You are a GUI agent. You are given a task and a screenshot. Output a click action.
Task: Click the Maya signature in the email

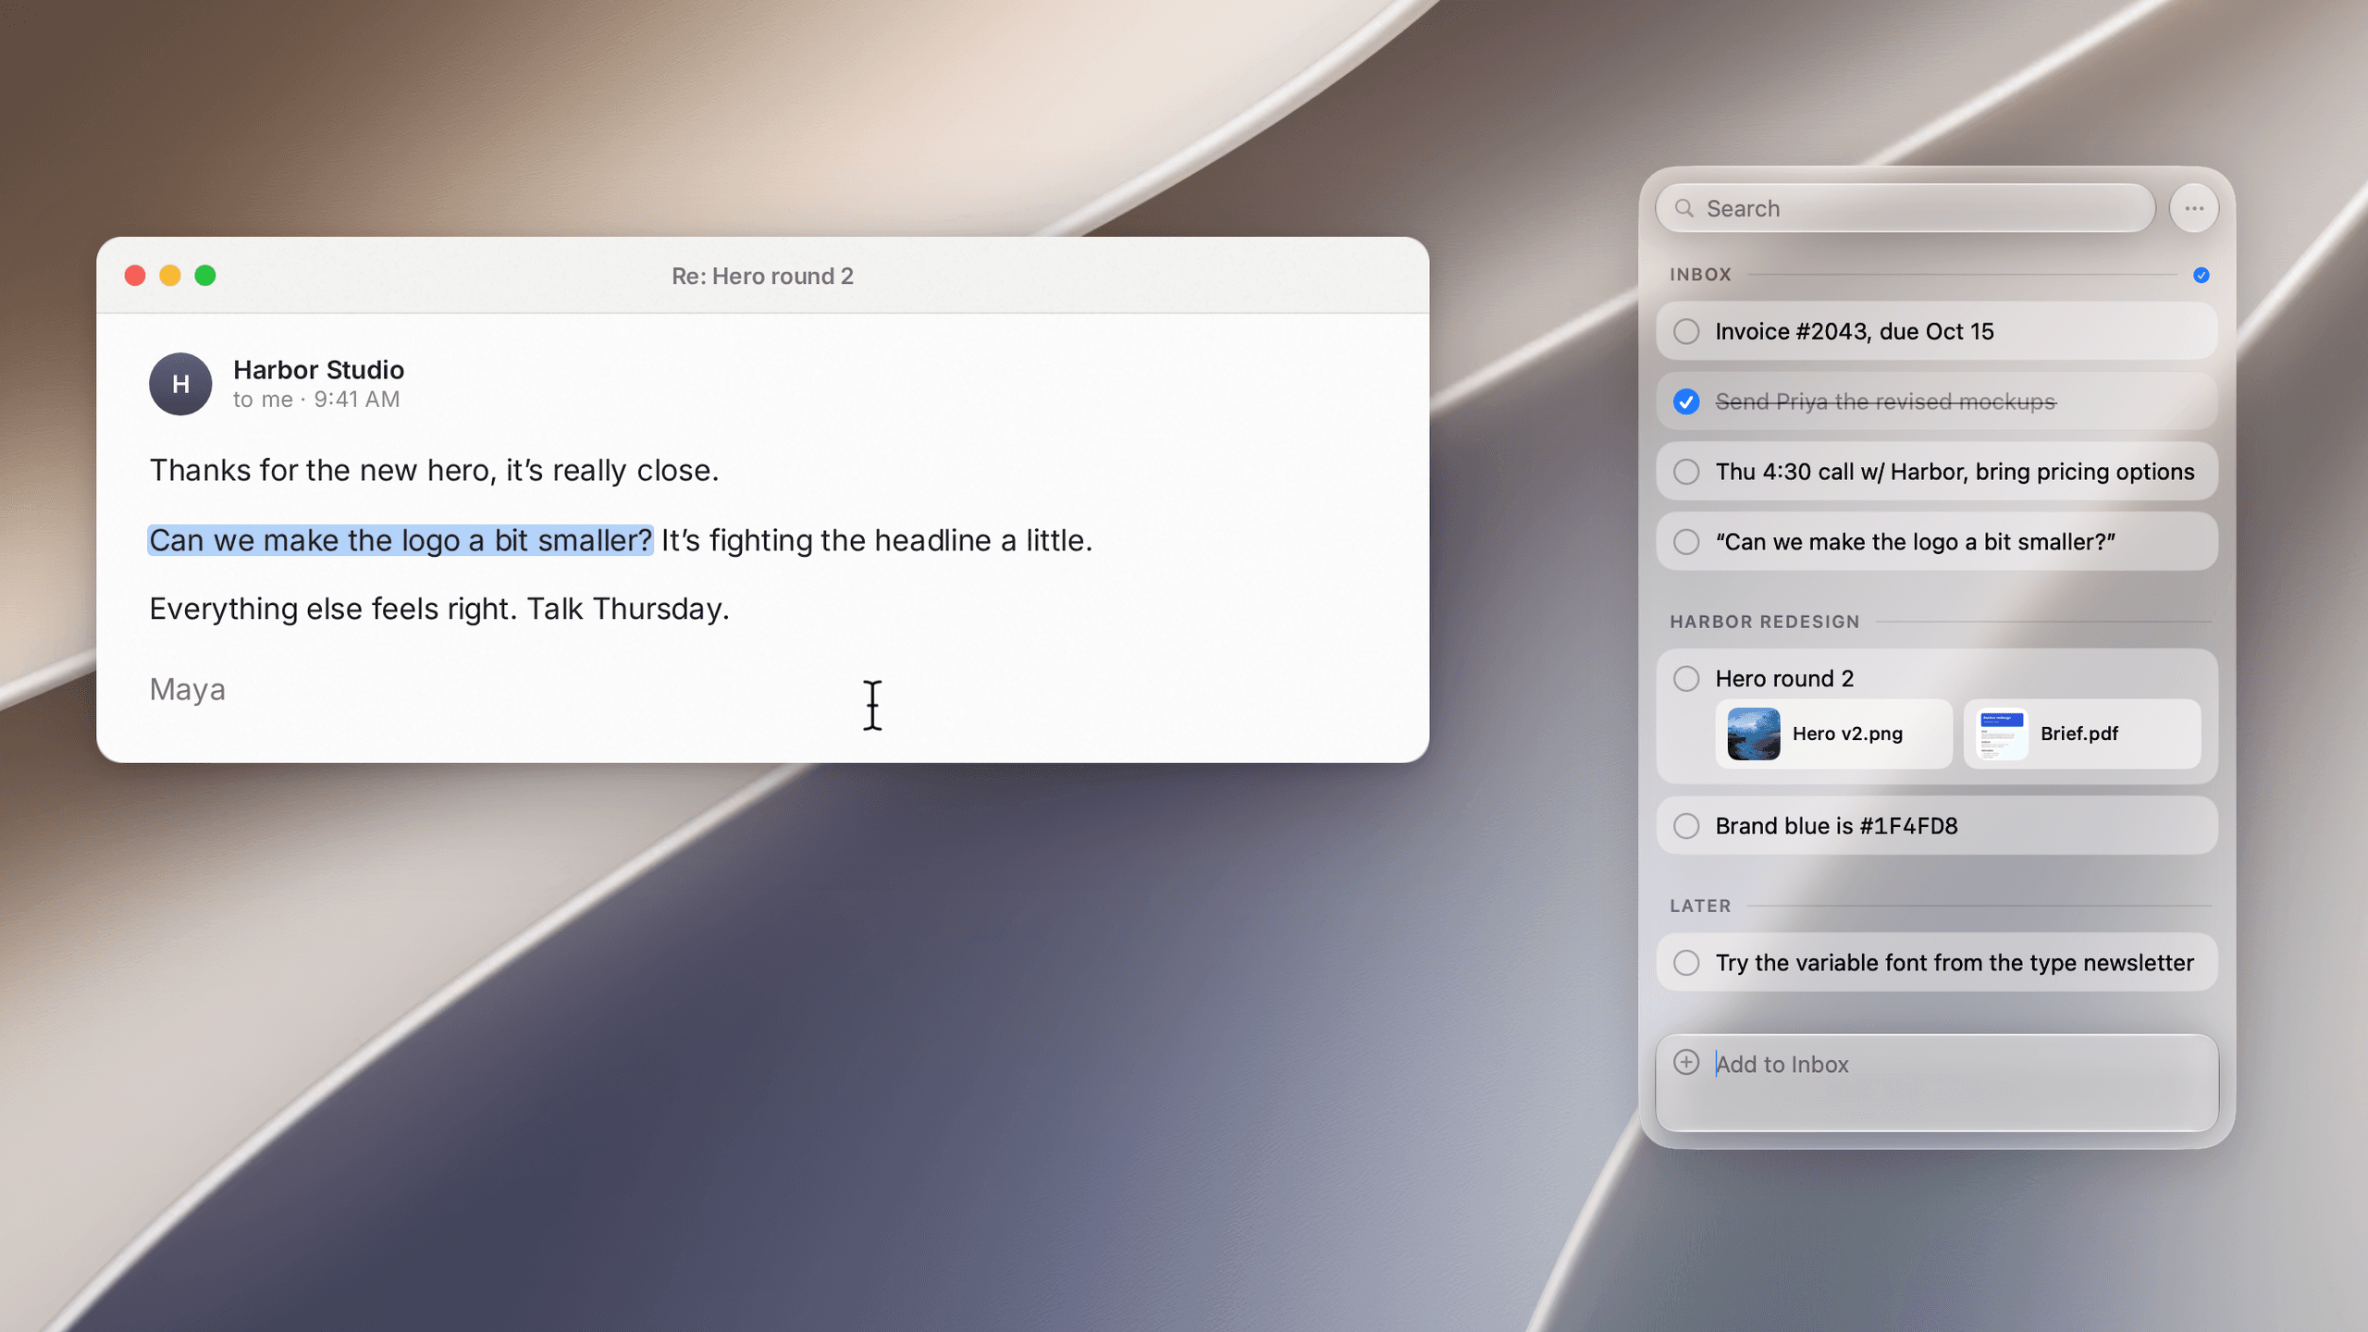pyautogui.click(x=188, y=689)
